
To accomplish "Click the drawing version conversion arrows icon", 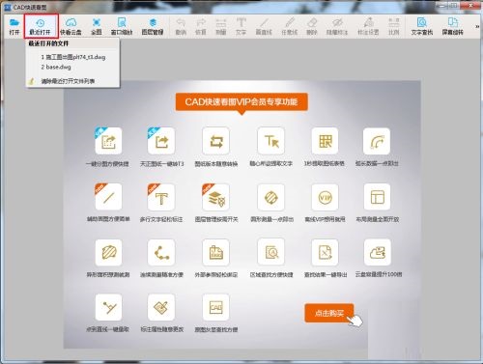I will [216, 141].
